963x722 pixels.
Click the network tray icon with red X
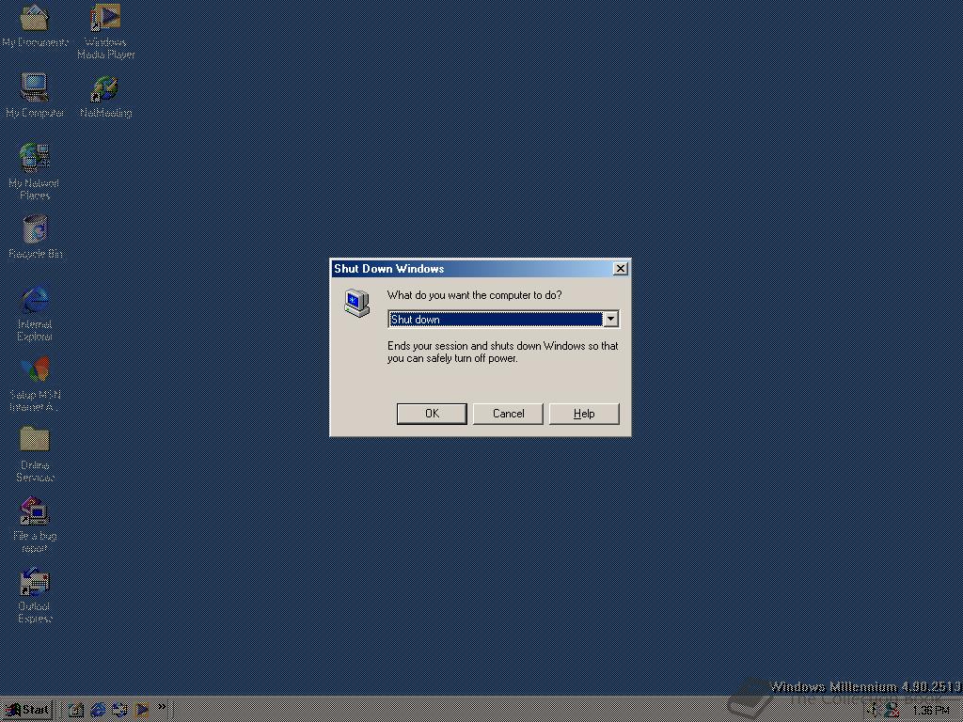tap(892, 711)
